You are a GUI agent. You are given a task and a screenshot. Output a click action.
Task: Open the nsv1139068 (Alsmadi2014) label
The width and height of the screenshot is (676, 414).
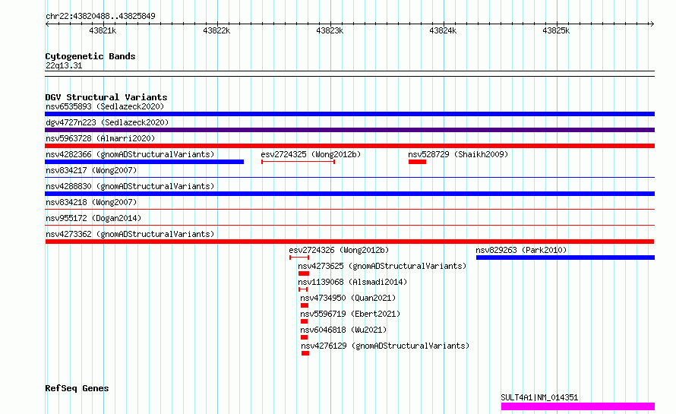(x=352, y=282)
